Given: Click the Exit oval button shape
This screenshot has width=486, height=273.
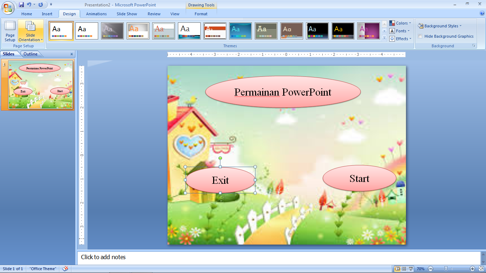Looking at the screenshot, I should coord(220,180).
